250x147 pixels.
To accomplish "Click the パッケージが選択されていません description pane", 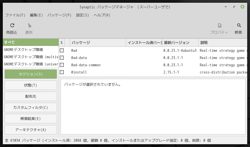I will pyautogui.click(x=153, y=107).
